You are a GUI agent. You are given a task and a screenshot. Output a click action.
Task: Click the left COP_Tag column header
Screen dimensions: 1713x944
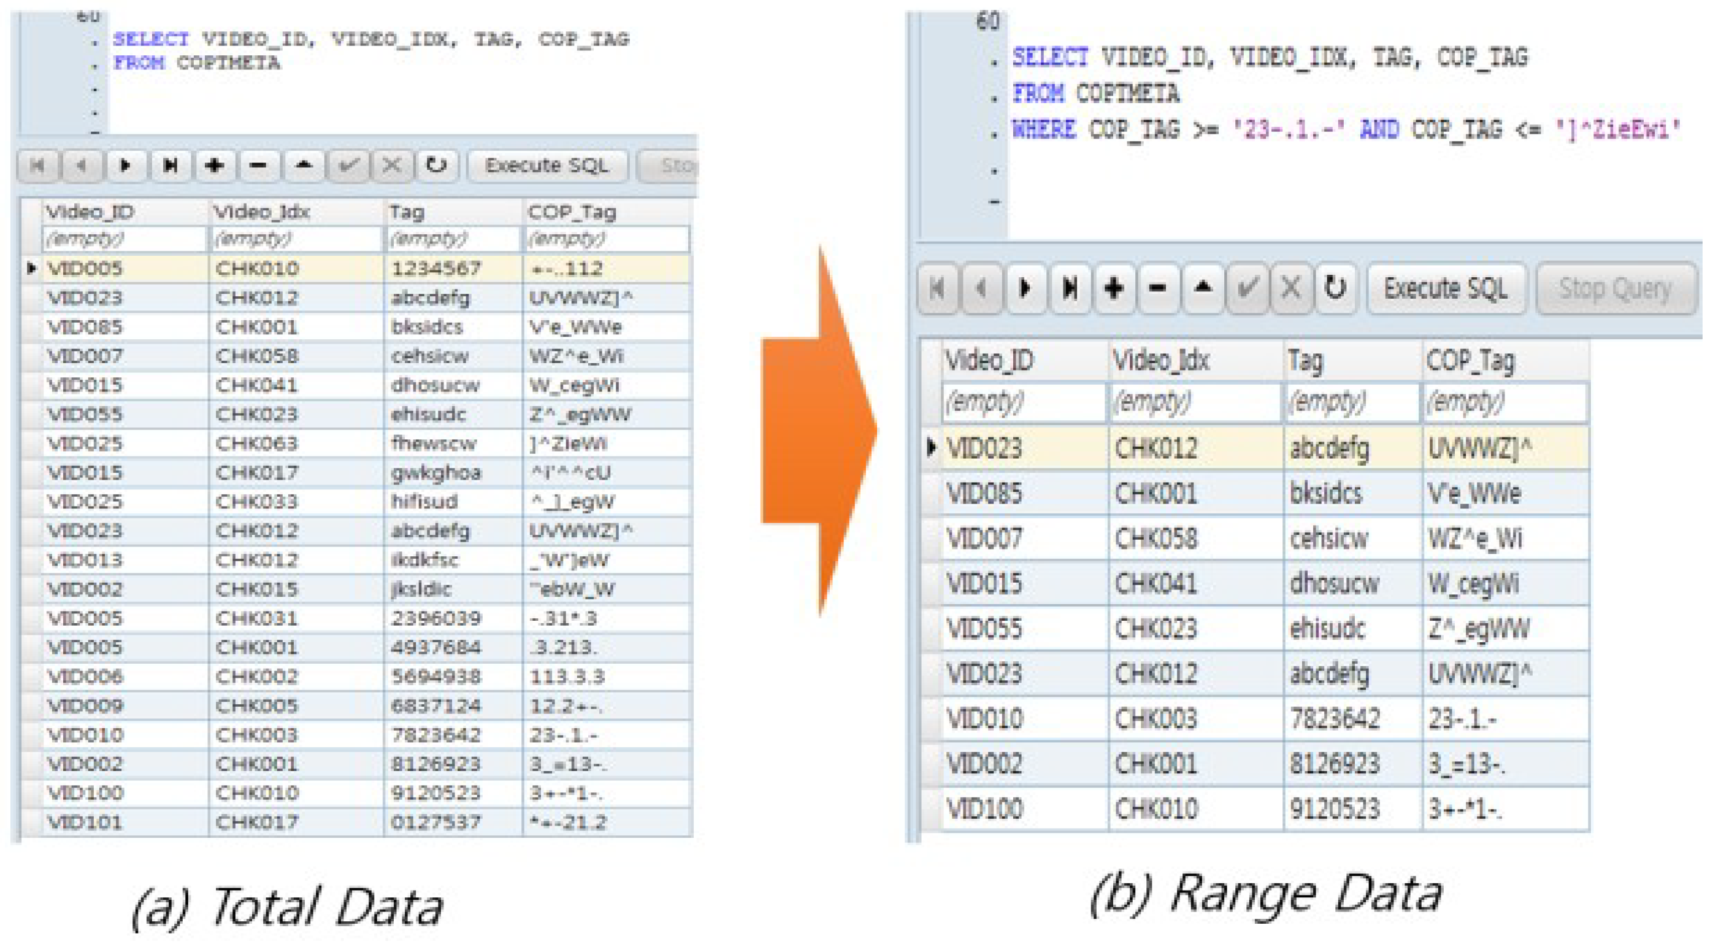pos(572,212)
